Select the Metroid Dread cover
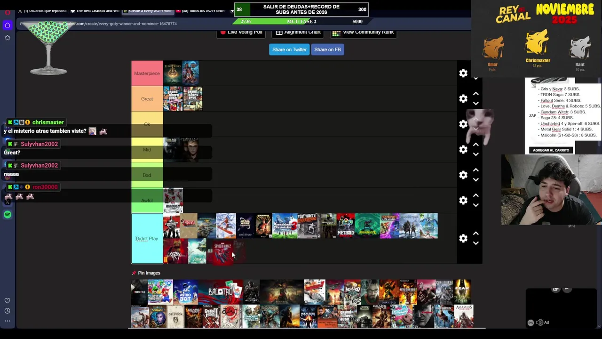Screen dimensions: 602x339 (346, 226)
